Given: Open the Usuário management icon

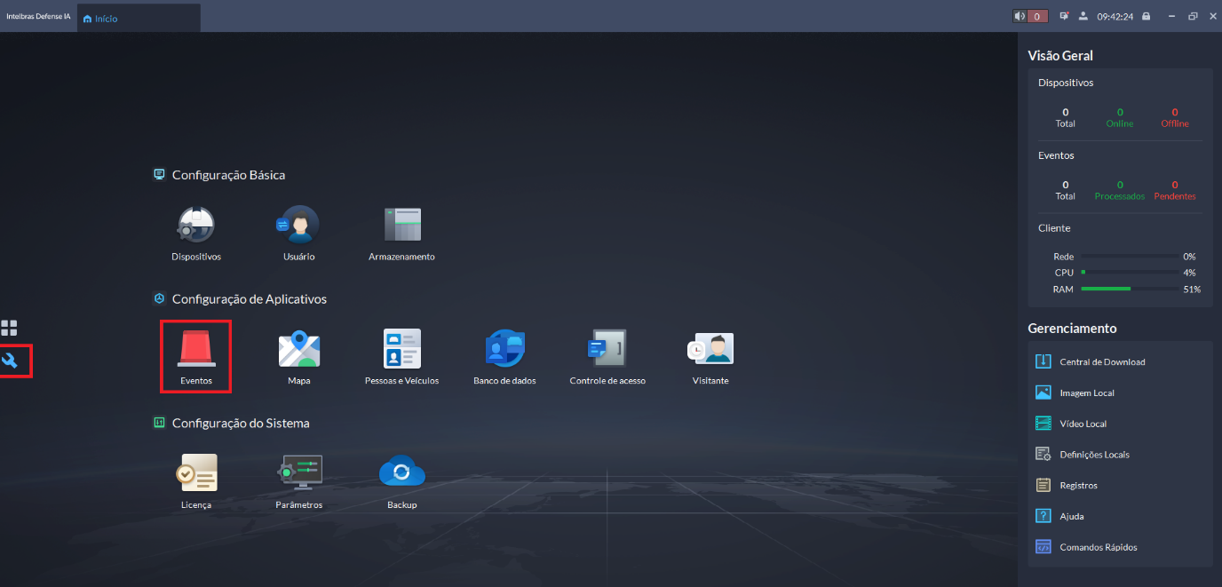Looking at the screenshot, I should coord(298,225).
